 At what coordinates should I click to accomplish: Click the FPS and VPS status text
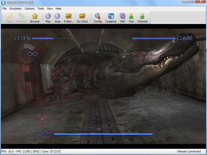point(20,151)
